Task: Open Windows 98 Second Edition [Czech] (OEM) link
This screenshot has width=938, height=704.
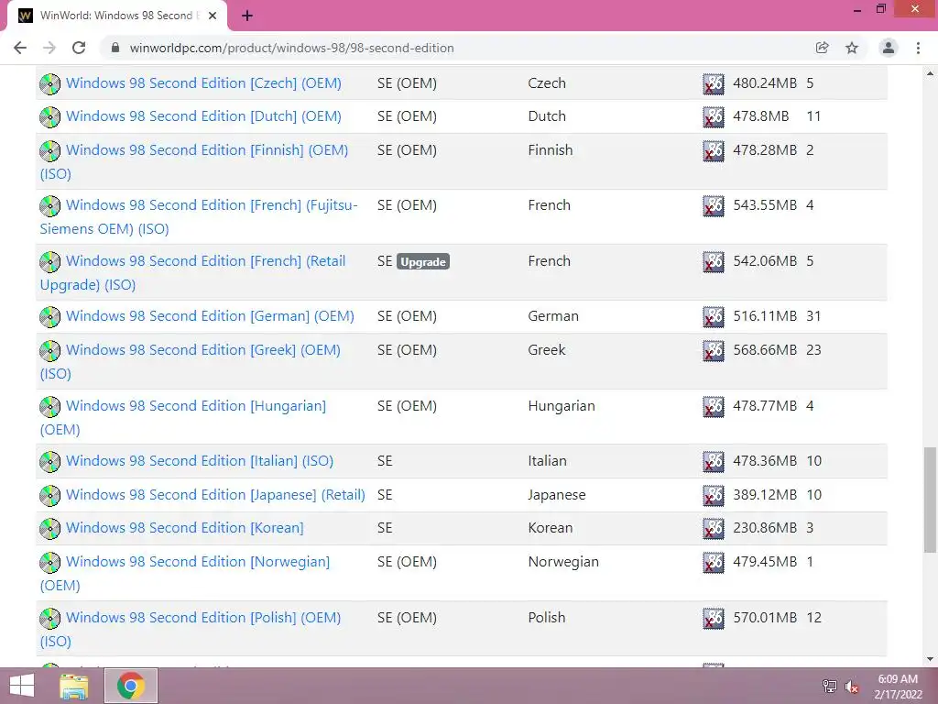Action: pyautogui.click(x=203, y=83)
